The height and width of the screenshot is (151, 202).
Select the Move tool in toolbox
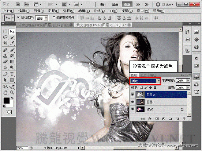click(x=12, y=31)
